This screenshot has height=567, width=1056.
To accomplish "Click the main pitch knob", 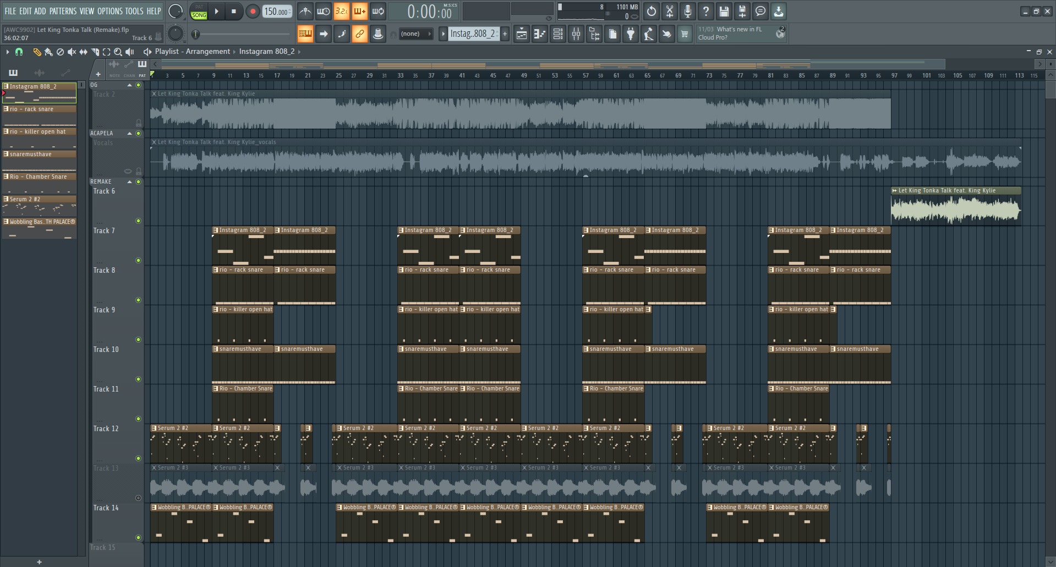I will pyautogui.click(x=175, y=34).
